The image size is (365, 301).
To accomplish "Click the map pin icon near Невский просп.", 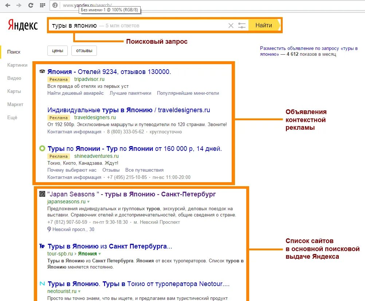I will pyautogui.click(x=49, y=230).
